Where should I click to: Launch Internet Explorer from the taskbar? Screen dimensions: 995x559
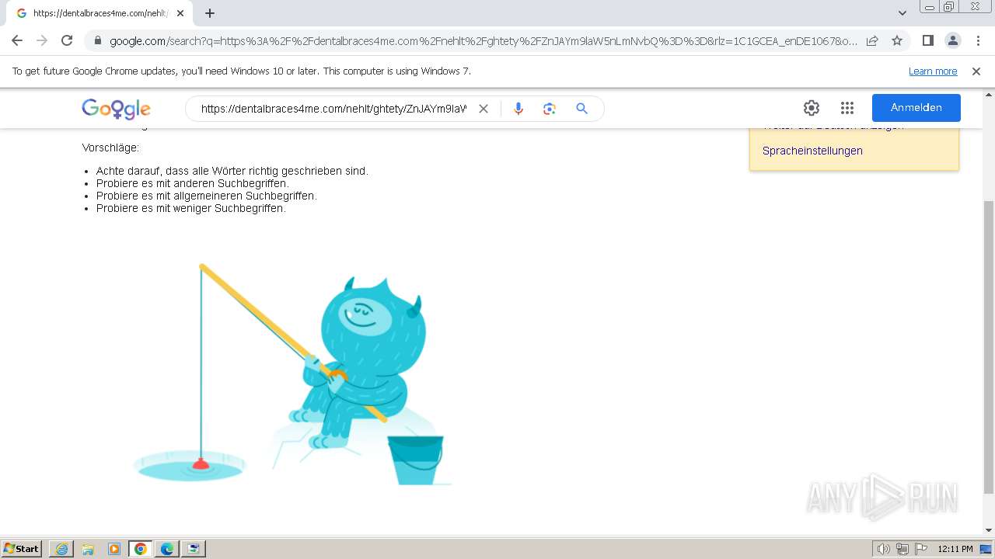point(61,549)
